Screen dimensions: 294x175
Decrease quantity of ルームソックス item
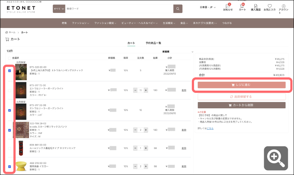click(x=135, y=148)
